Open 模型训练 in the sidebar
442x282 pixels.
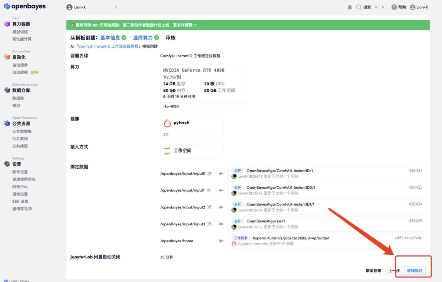coord(20,32)
